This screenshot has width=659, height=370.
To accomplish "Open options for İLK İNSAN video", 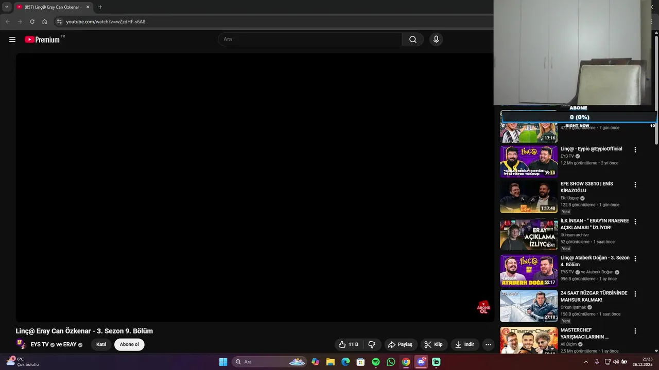I will (x=635, y=221).
